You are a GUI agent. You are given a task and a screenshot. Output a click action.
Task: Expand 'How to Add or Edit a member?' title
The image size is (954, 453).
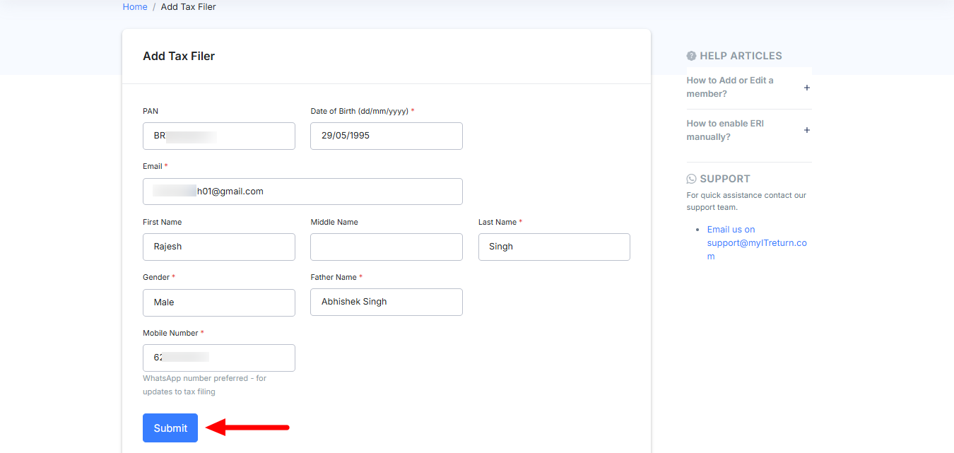point(729,87)
